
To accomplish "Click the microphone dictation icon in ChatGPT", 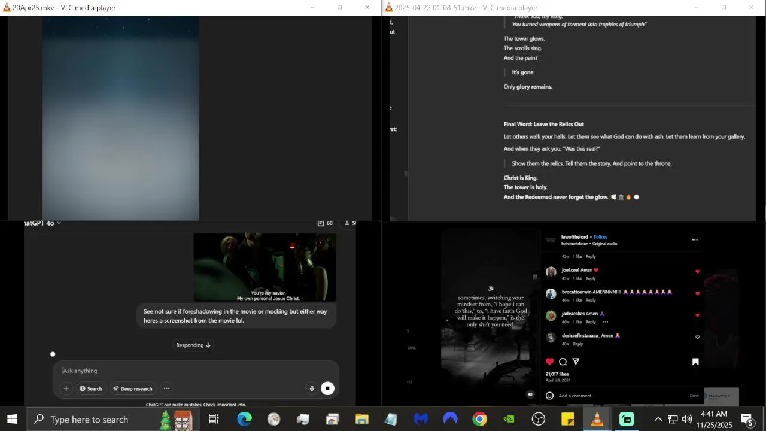I will pyautogui.click(x=312, y=388).
